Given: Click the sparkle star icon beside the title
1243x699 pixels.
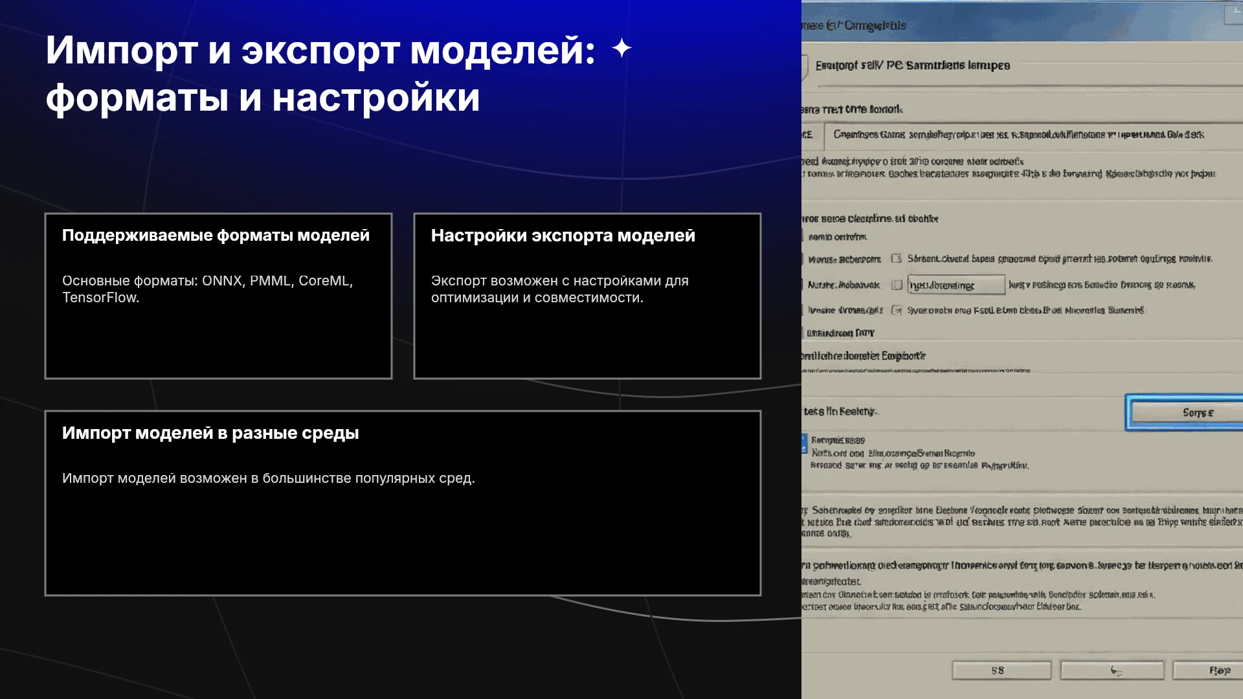Looking at the screenshot, I should click(x=621, y=48).
